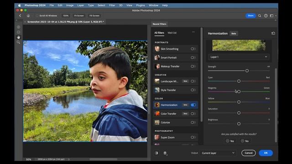This screenshot has height=164, width=292.
Task: Toggle the before/after preview icon
Action: (x=156, y=153)
